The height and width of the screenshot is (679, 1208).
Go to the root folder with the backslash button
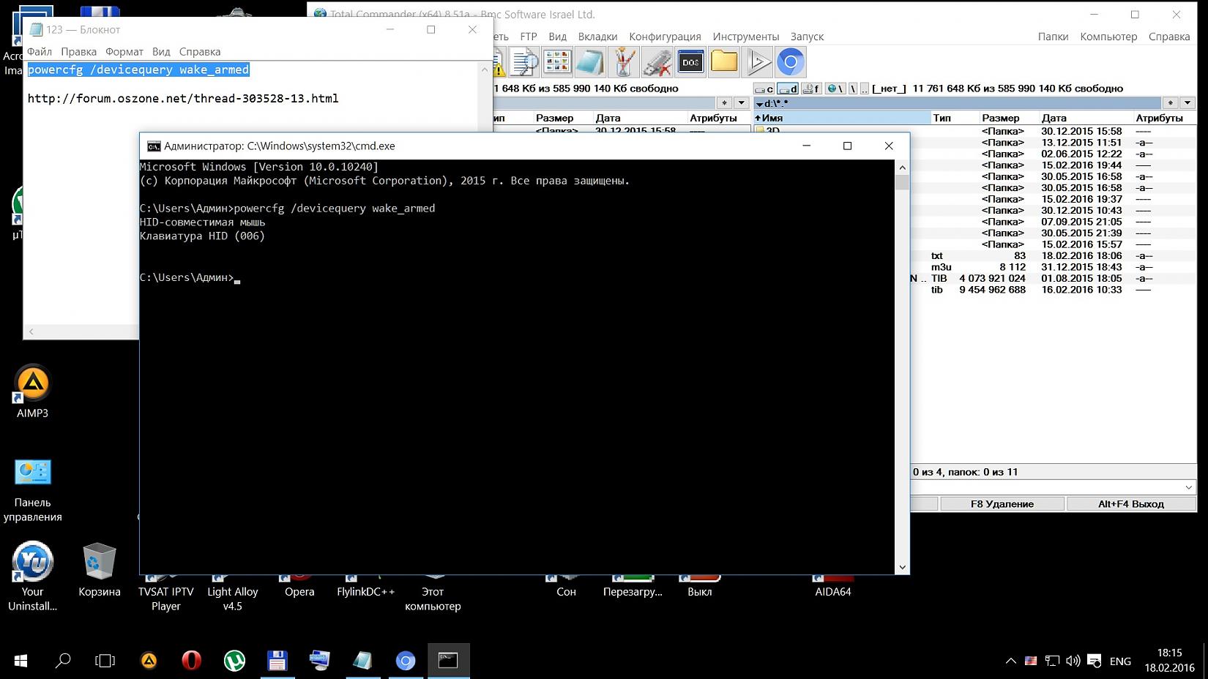pyautogui.click(x=853, y=89)
